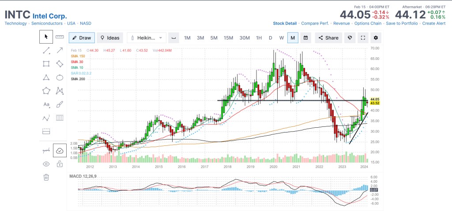Click the Share button
Viewport: 452px width, 211px height.
[x=328, y=38]
